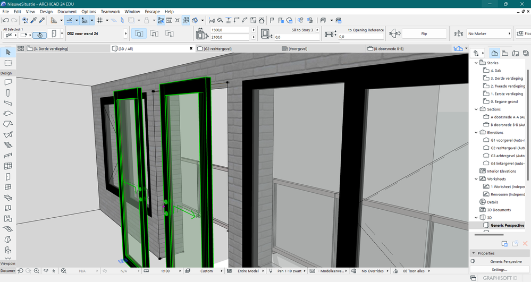
Task: Click the Flip button
Action: tap(424, 34)
